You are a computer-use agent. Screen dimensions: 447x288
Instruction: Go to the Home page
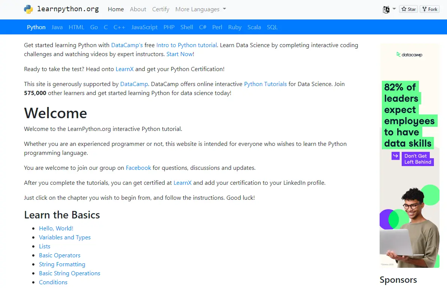[116, 9]
